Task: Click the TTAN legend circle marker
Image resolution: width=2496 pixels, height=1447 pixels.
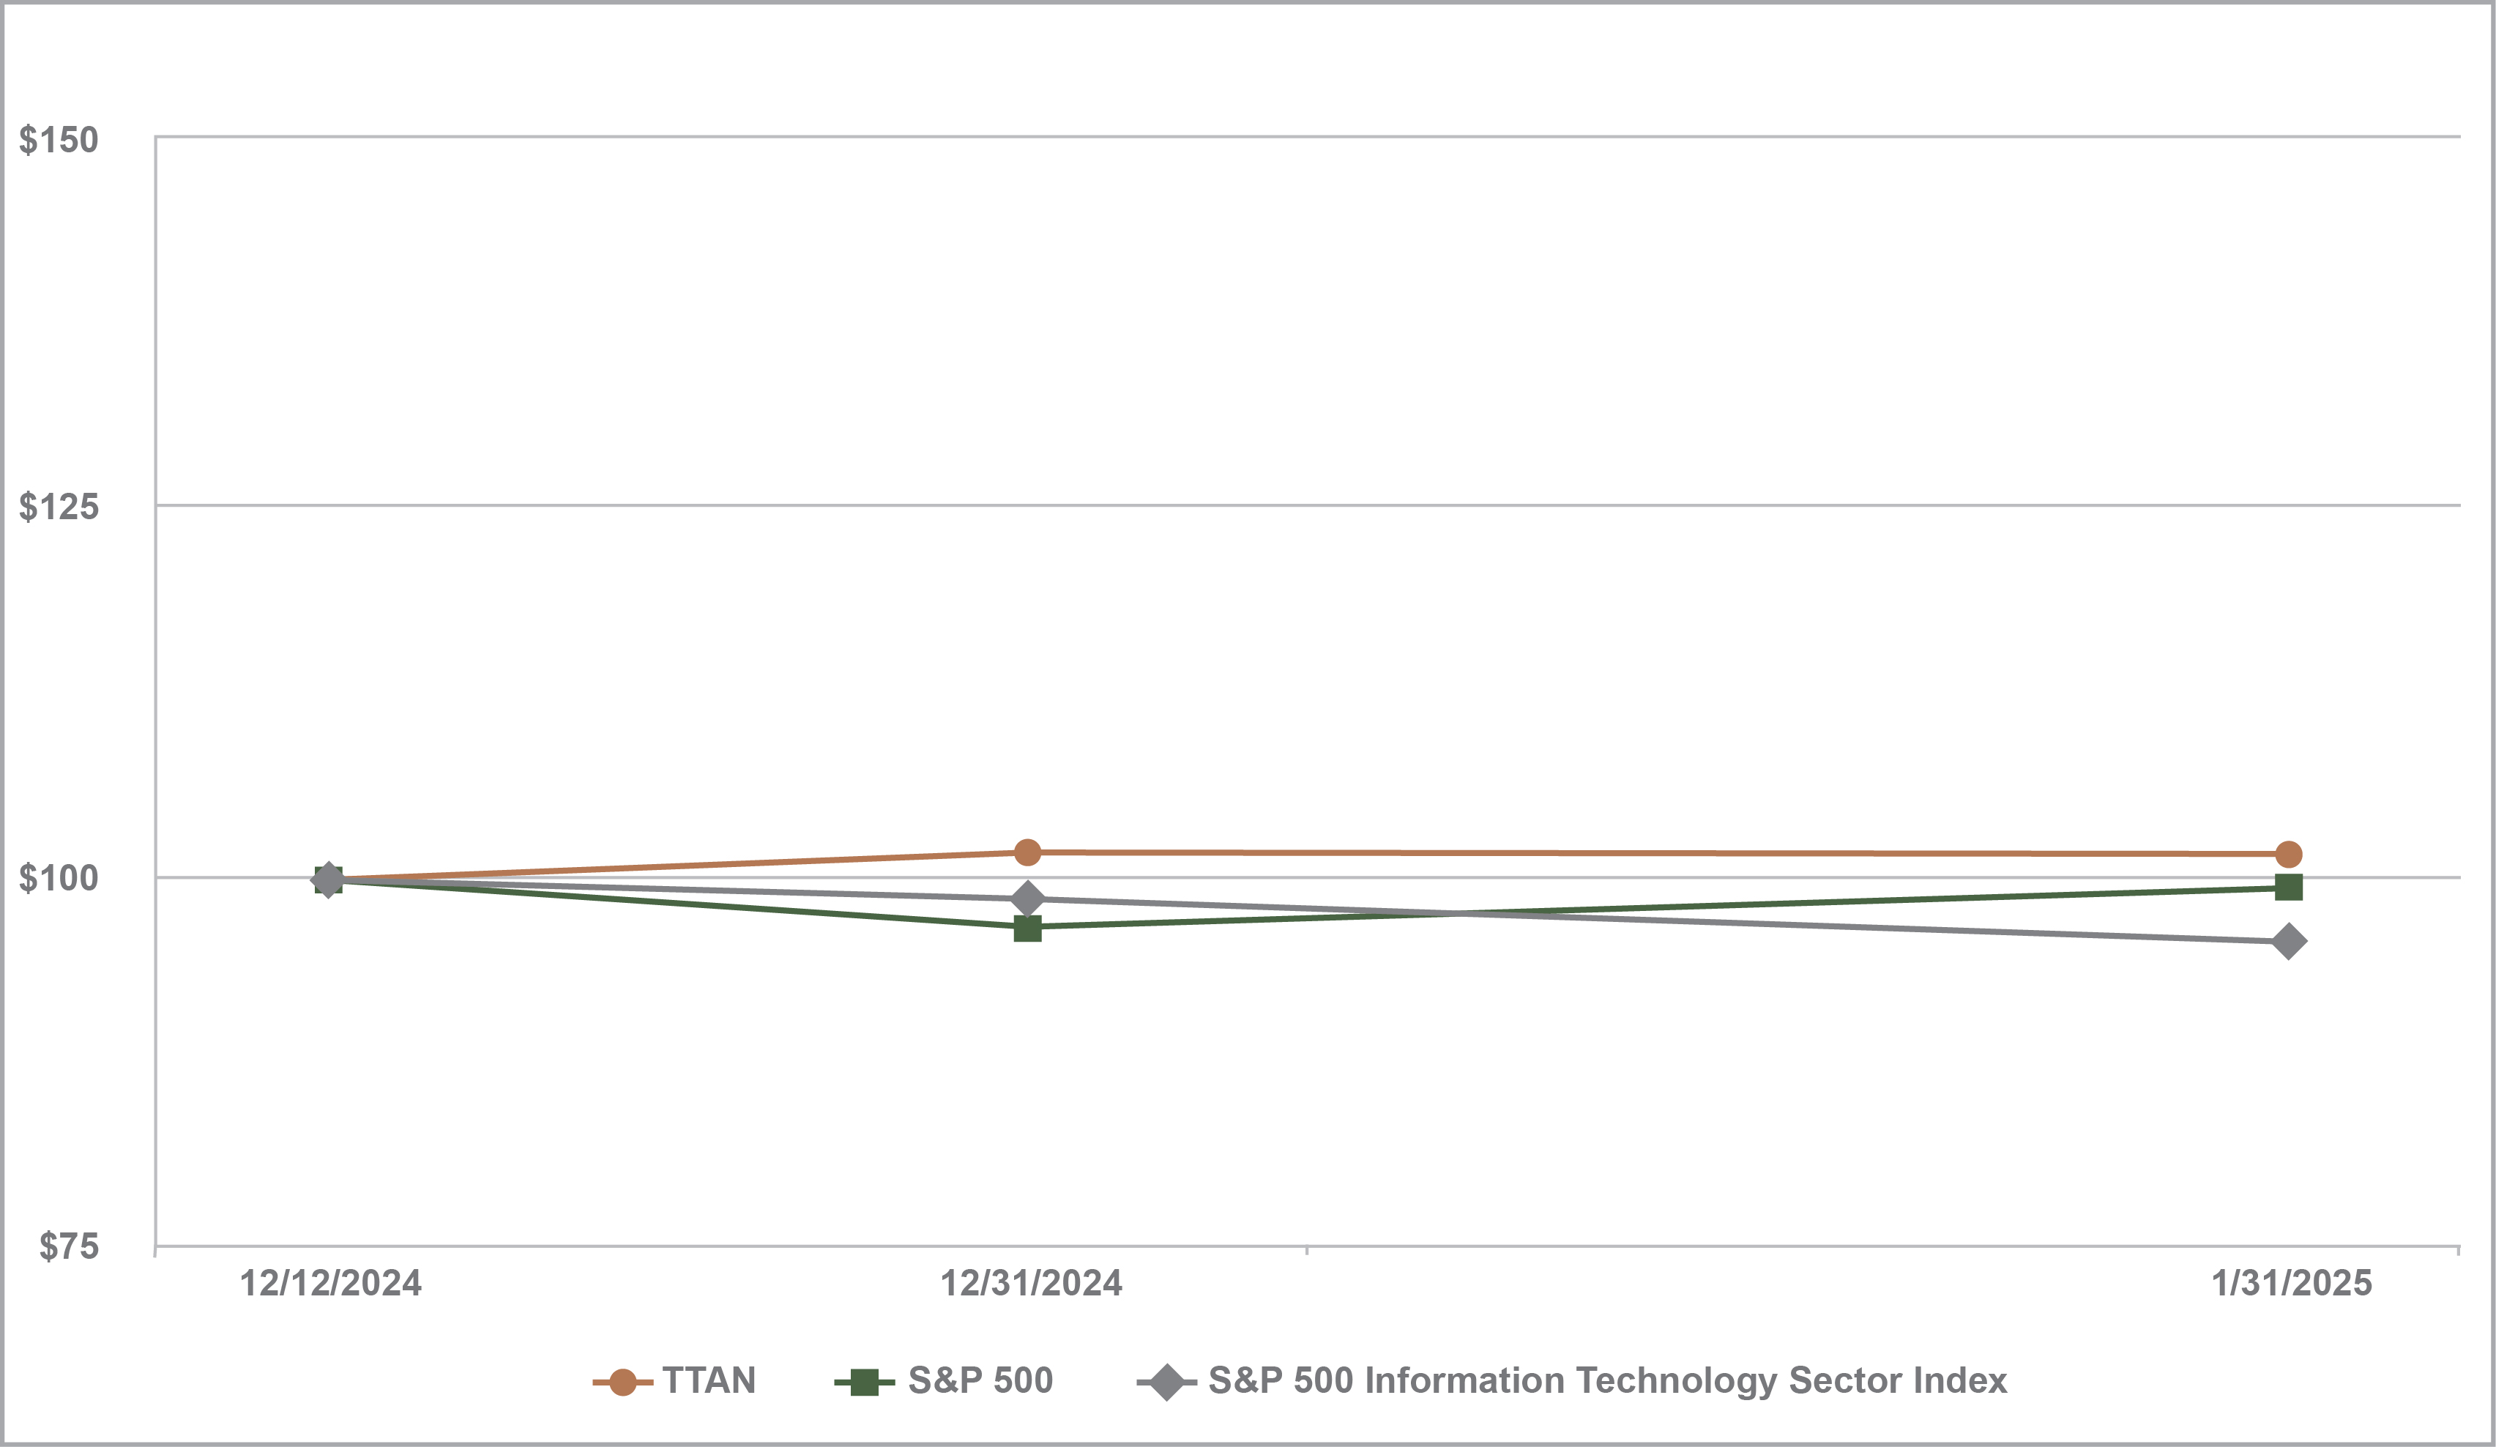Action: click(x=622, y=1382)
